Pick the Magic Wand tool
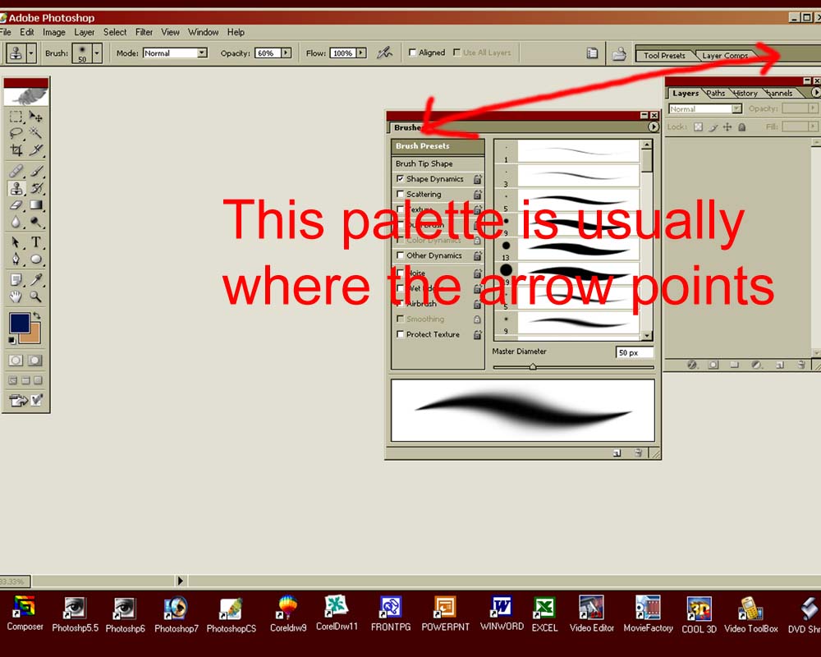Image resolution: width=821 pixels, height=657 pixels. click(x=36, y=133)
